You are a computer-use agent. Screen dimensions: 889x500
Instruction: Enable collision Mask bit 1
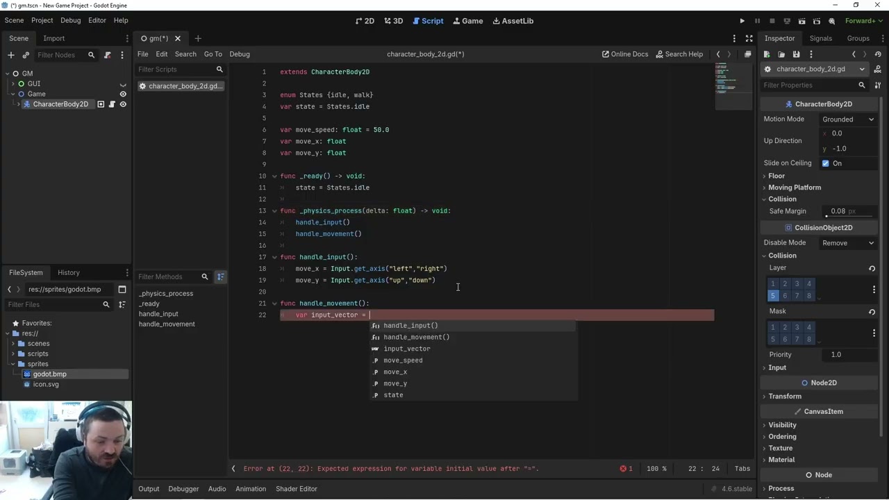click(x=772, y=327)
